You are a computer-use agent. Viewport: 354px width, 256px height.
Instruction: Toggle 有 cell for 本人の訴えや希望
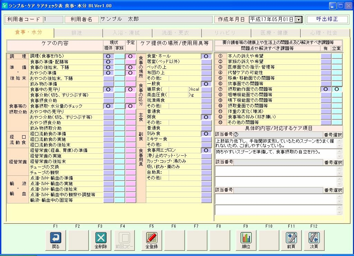(326, 56)
